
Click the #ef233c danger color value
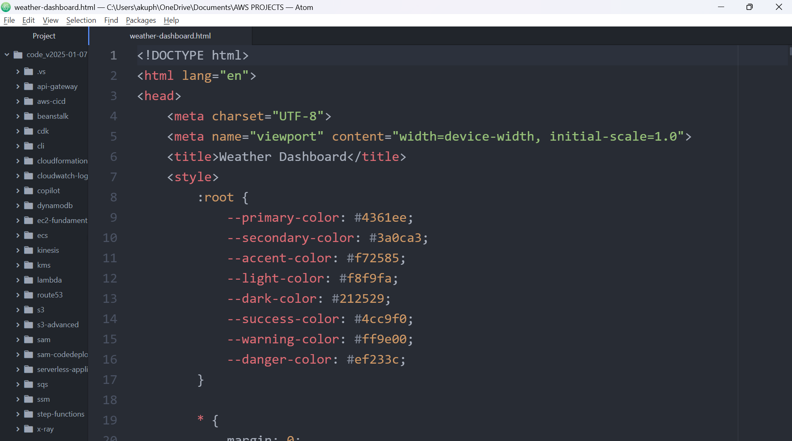point(373,360)
